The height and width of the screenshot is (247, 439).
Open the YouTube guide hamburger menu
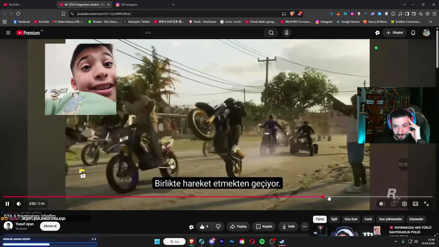click(x=8, y=33)
